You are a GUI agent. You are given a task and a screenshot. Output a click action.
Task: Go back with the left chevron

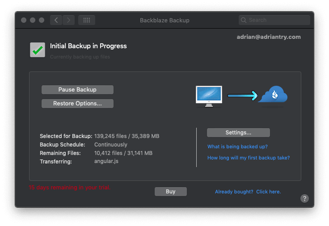point(56,20)
